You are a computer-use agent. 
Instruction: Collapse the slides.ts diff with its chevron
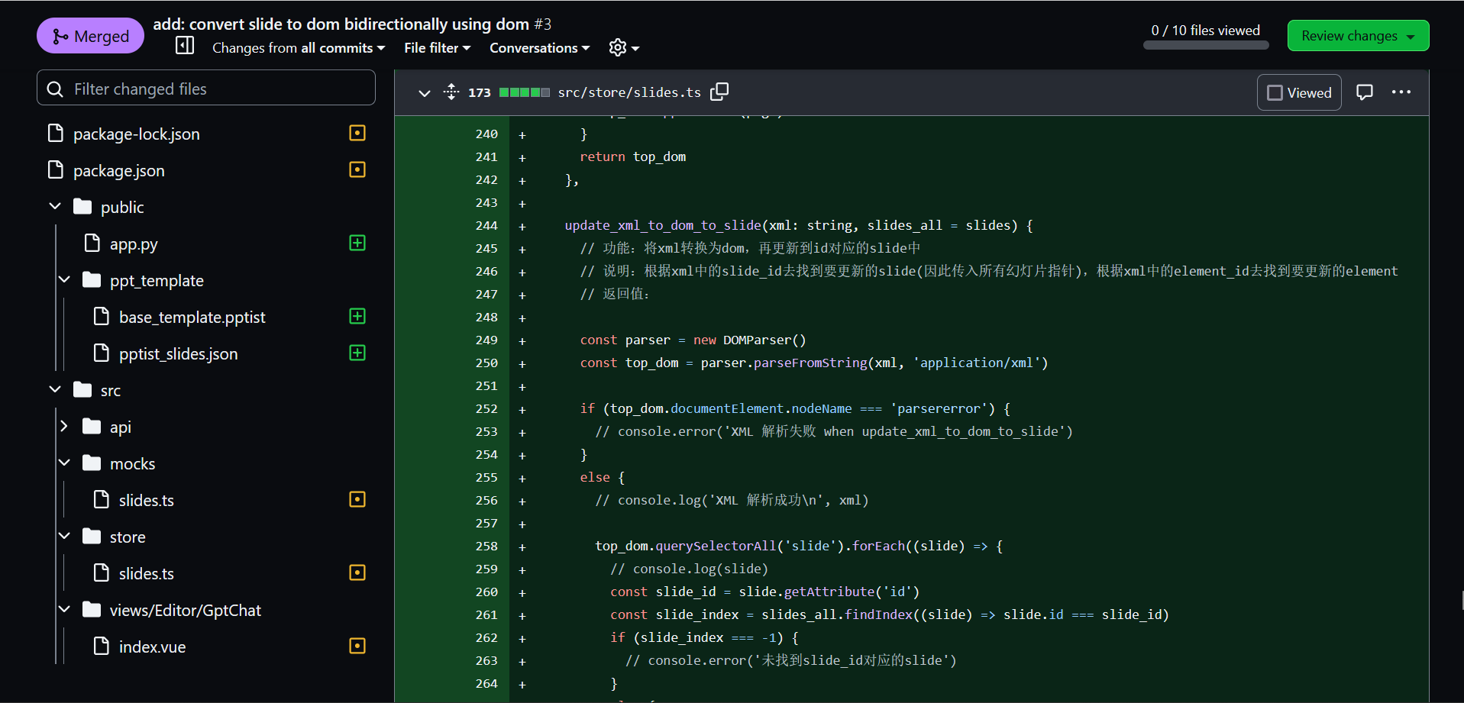click(424, 92)
